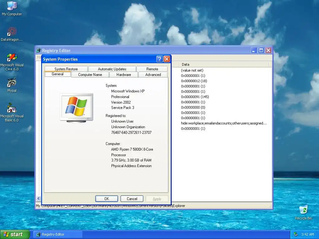
Task: Click '3.79 GHz, 3.00 GB of RAM' text
Action: (131, 160)
